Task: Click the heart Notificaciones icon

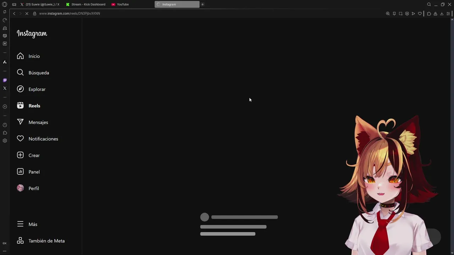Action: pos(20,139)
